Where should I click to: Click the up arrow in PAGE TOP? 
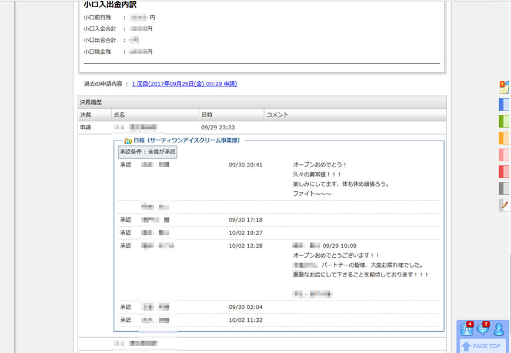click(x=466, y=346)
